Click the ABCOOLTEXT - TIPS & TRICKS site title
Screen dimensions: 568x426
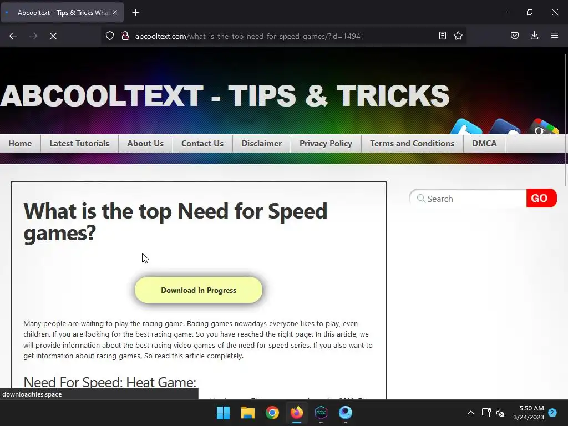pyautogui.click(x=225, y=96)
